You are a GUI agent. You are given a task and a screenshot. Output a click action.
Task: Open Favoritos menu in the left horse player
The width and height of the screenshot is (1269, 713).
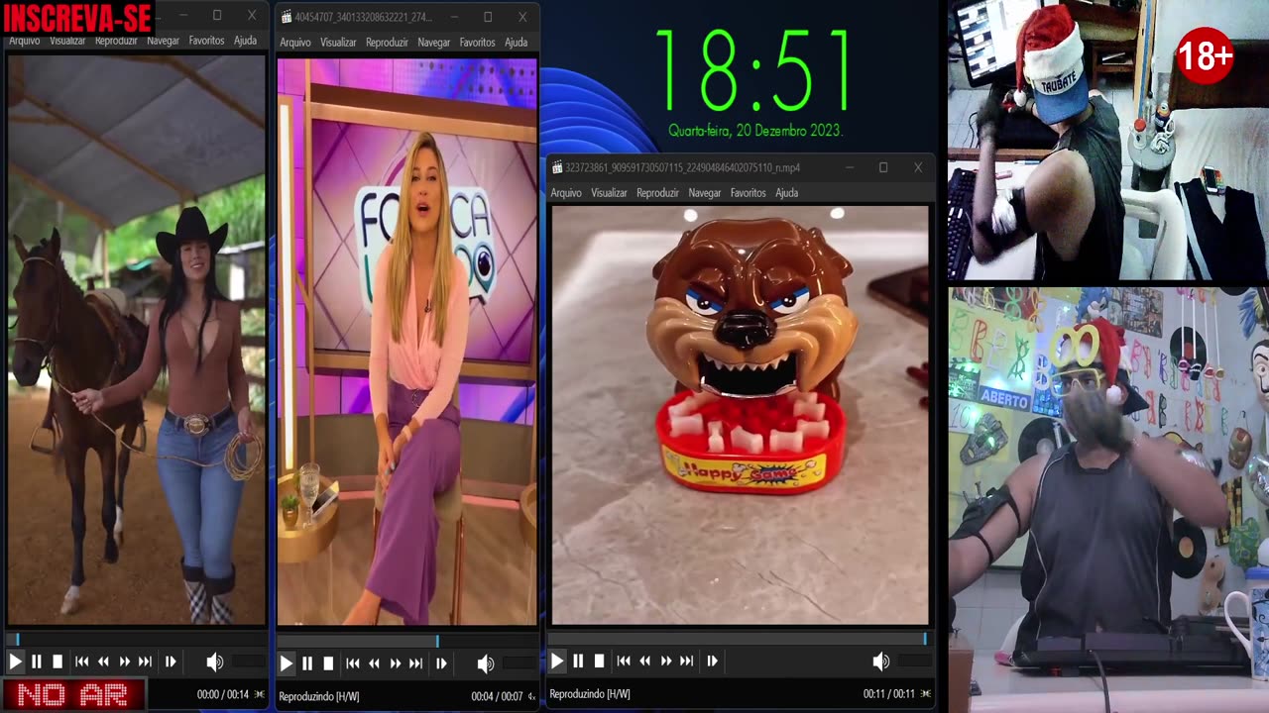(x=206, y=41)
